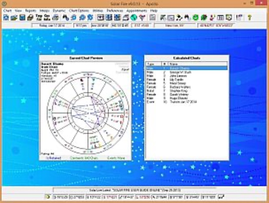This screenshot has width=269, height=203.
Task: Click the Type column header
Action: [151, 65]
